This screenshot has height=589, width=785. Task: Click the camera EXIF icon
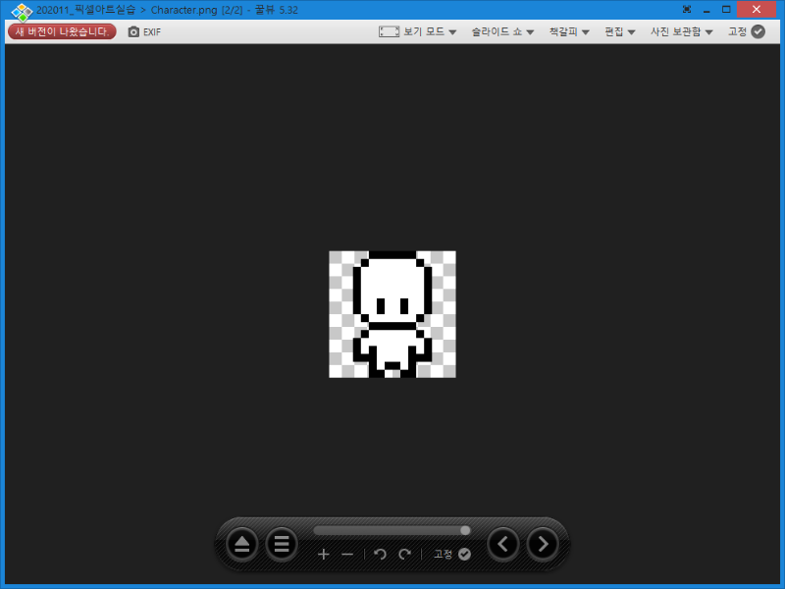(133, 32)
